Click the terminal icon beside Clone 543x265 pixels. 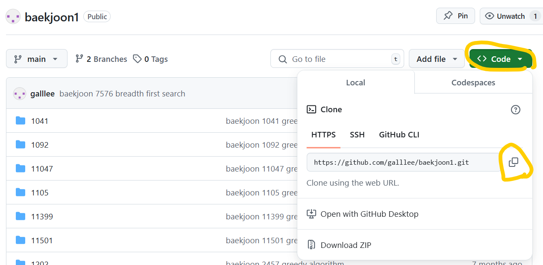click(x=311, y=109)
